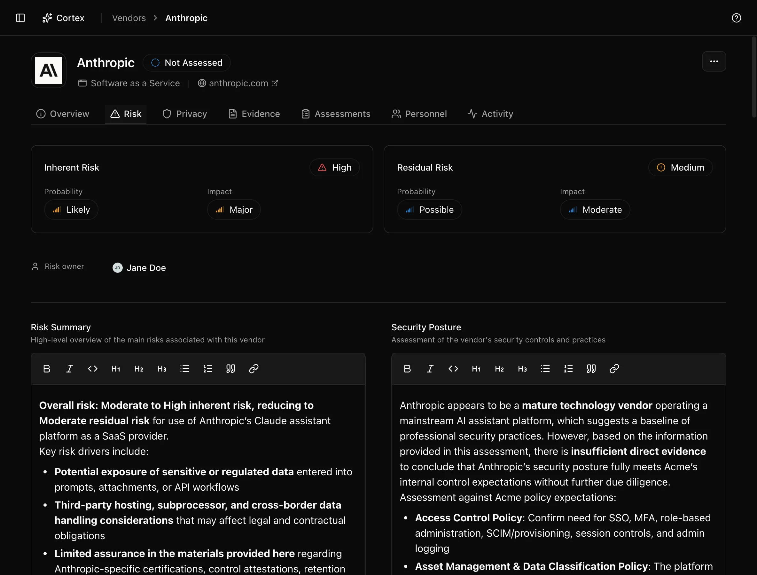The height and width of the screenshot is (575, 757).
Task: Open the Moderate impact dropdown
Action: pos(595,210)
